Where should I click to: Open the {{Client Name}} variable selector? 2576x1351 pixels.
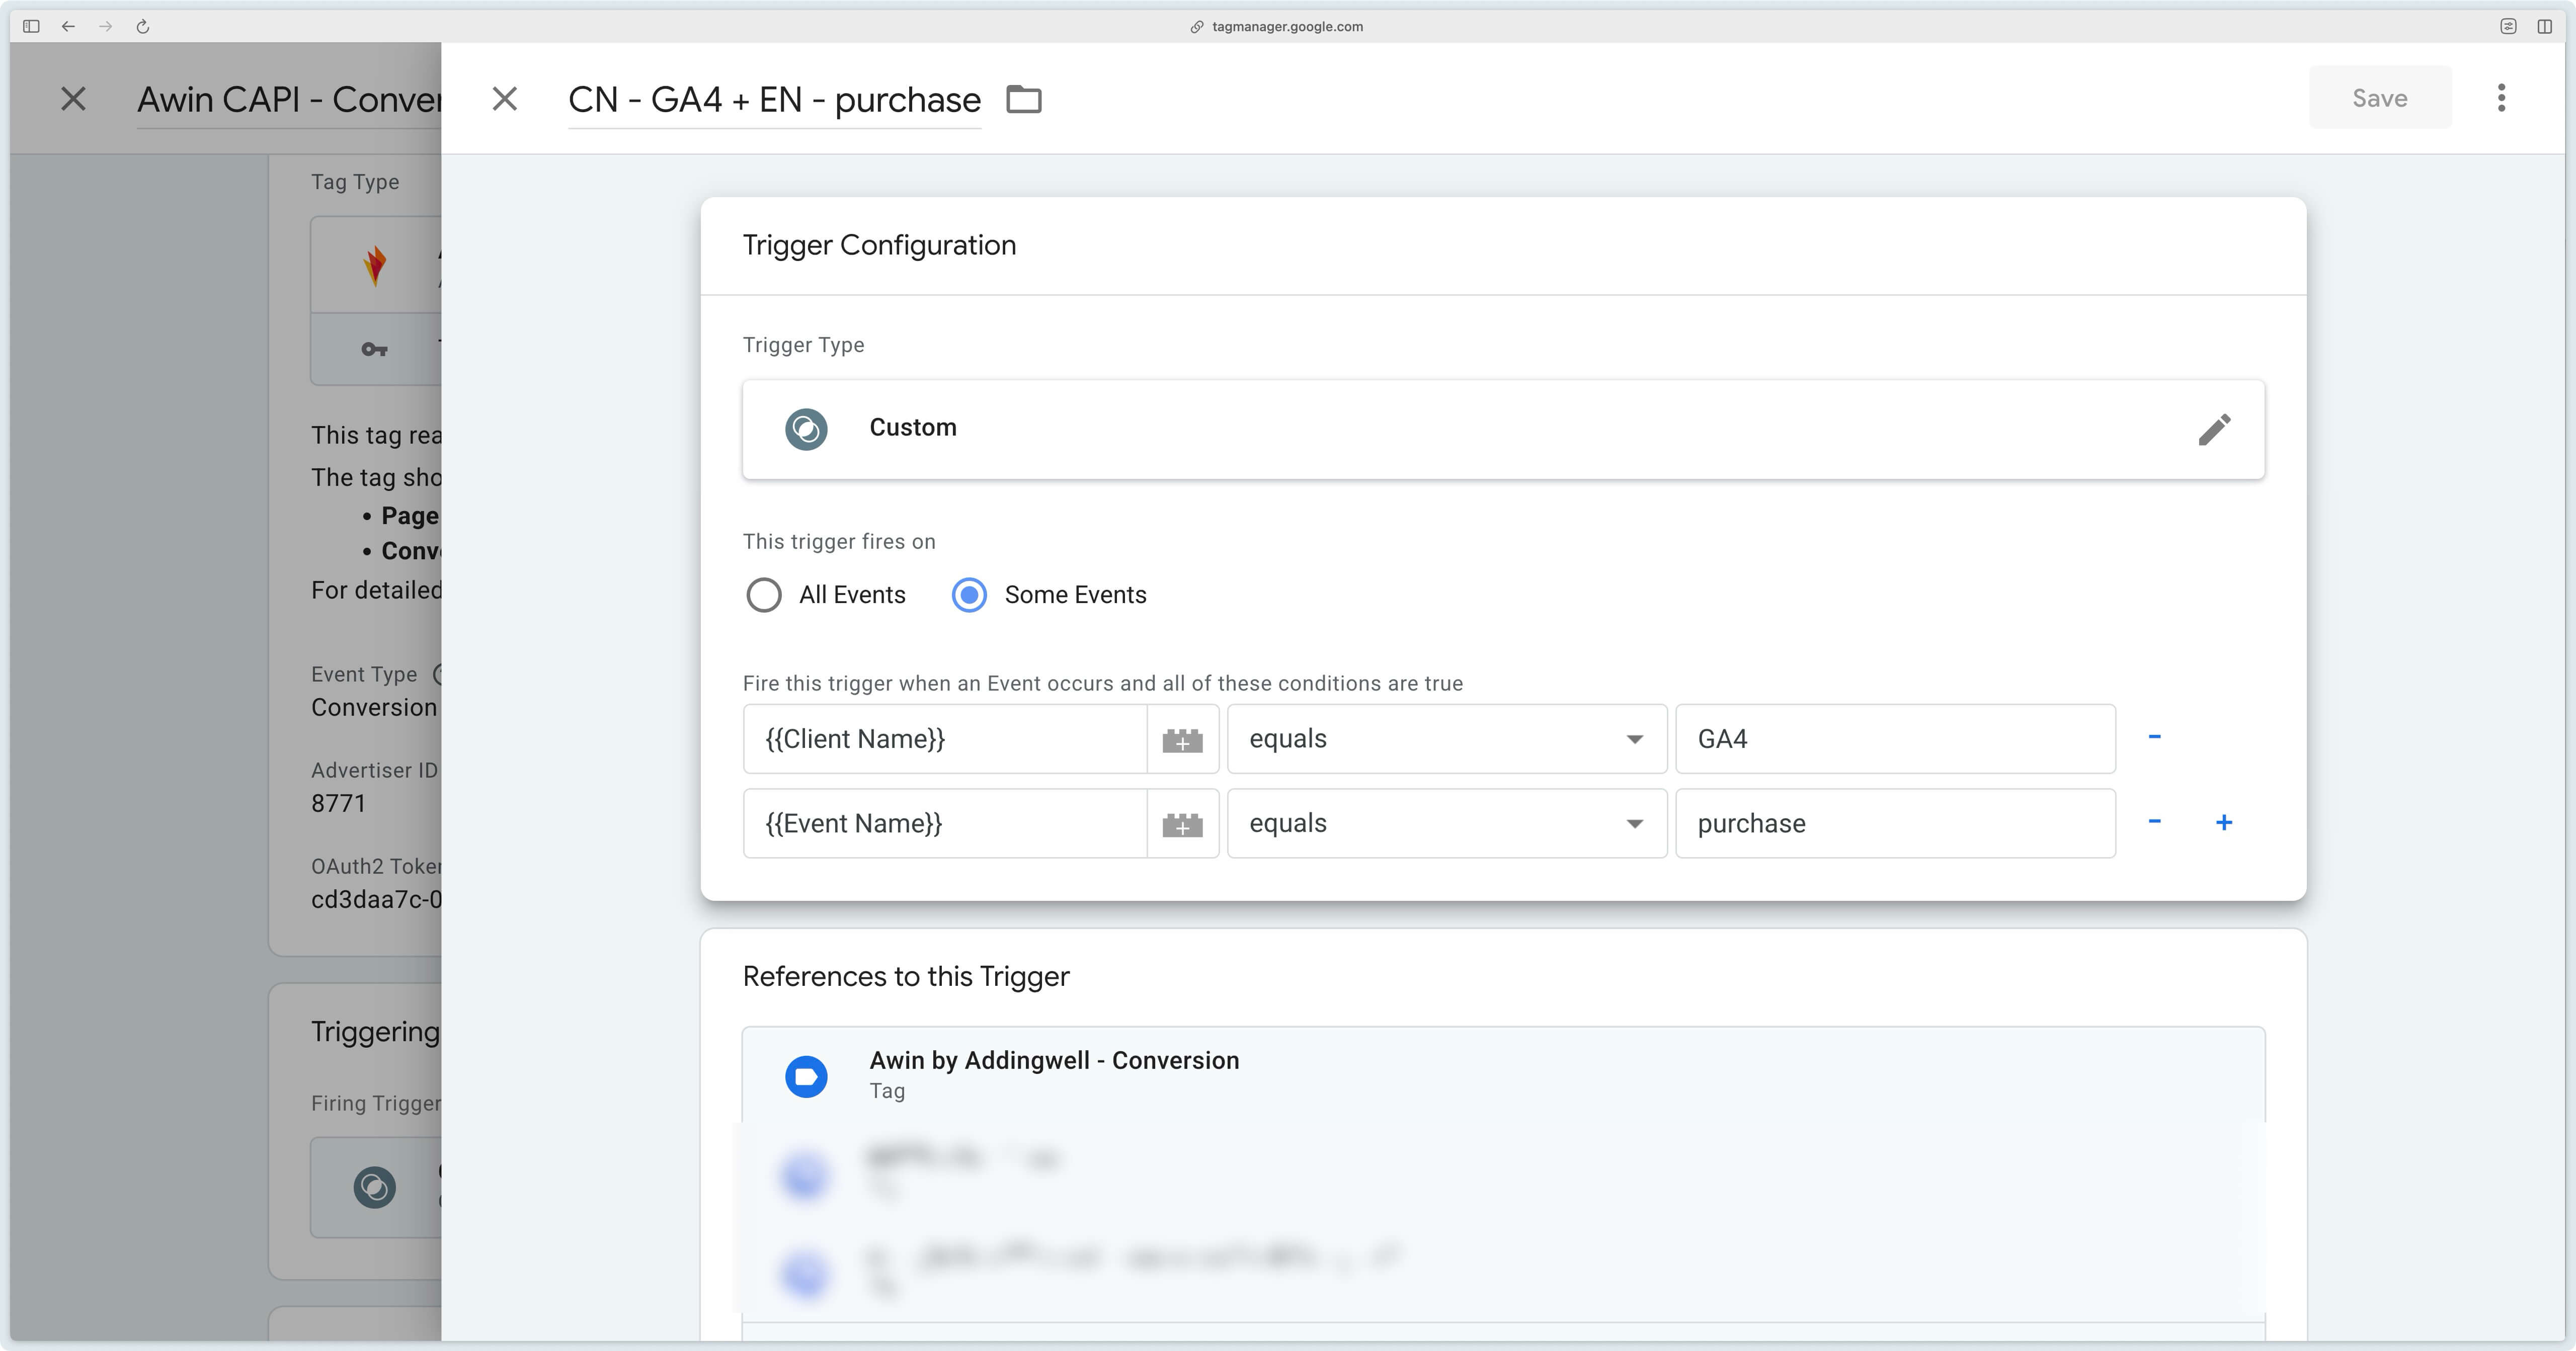[945, 740]
